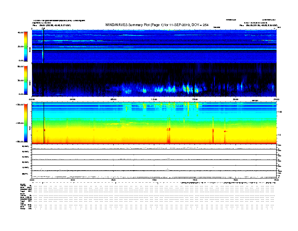Click the 16:00 tick label below RAD1 panel
The width and height of the screenshot is (298, 231).
pyautogui.click(x=195, y=99)
